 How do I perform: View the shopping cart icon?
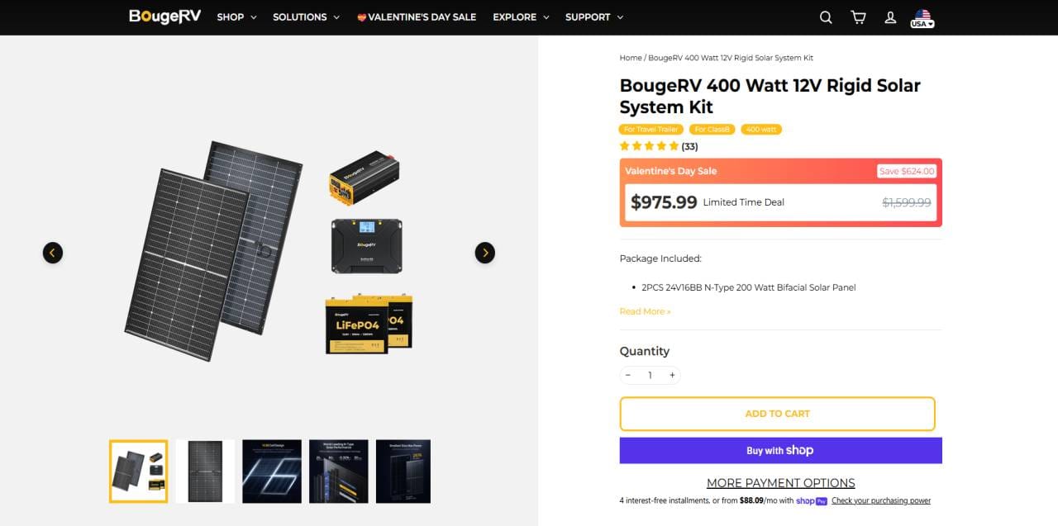(x=857, y=17)
